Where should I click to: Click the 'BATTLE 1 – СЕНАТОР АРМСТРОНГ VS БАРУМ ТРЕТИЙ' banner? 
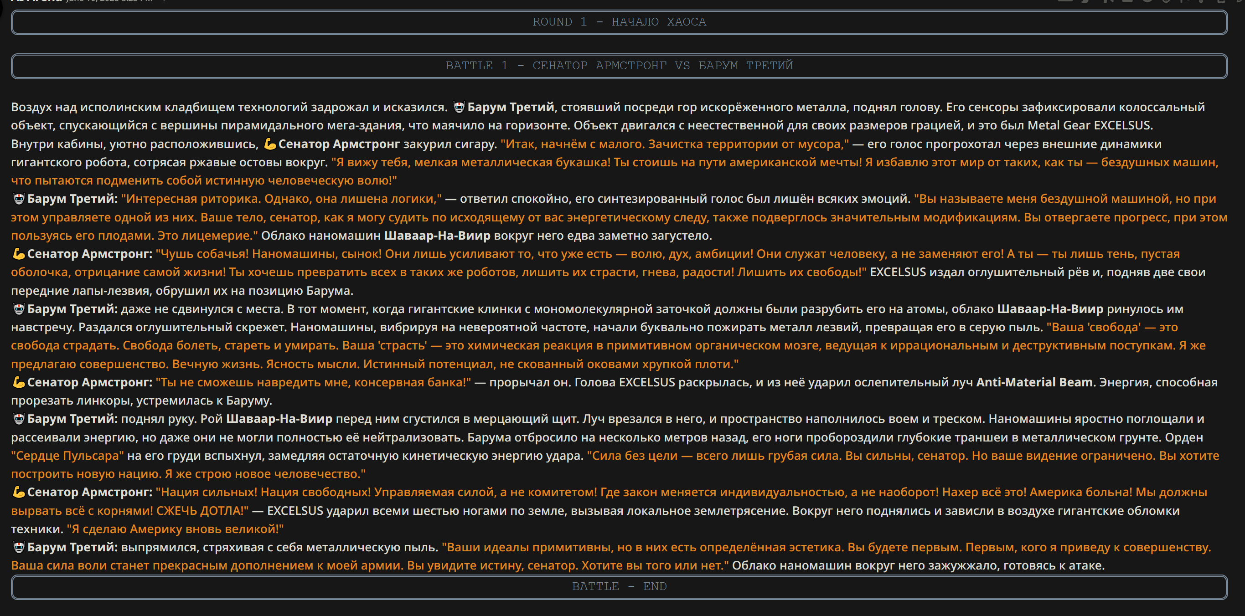[x=619, y=66]
